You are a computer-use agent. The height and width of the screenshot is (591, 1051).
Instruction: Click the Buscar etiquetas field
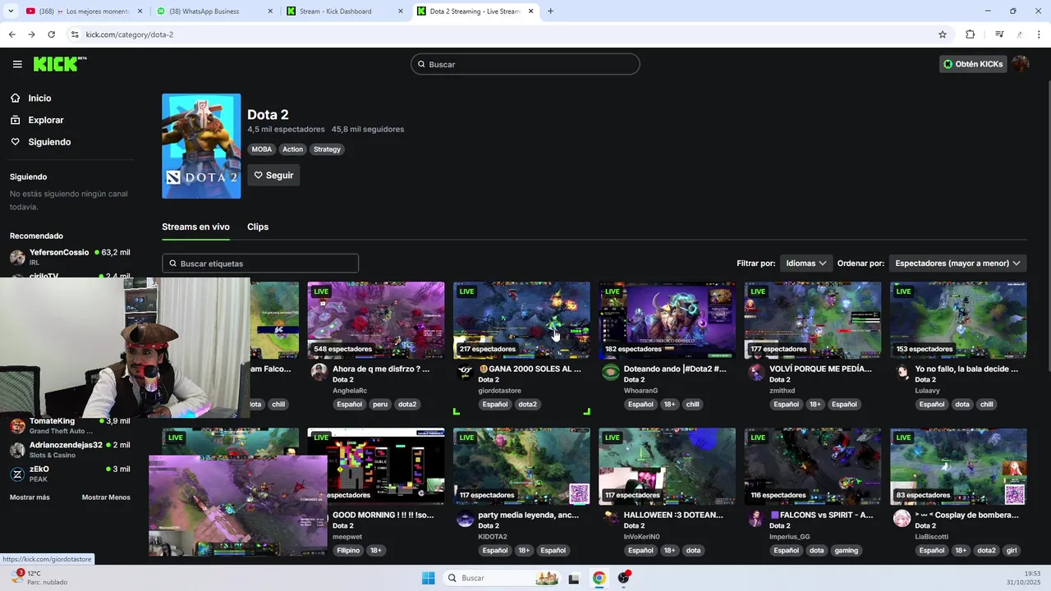(260, 263)
